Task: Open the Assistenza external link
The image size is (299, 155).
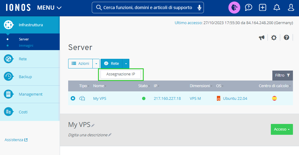Action: click(16, 140)
